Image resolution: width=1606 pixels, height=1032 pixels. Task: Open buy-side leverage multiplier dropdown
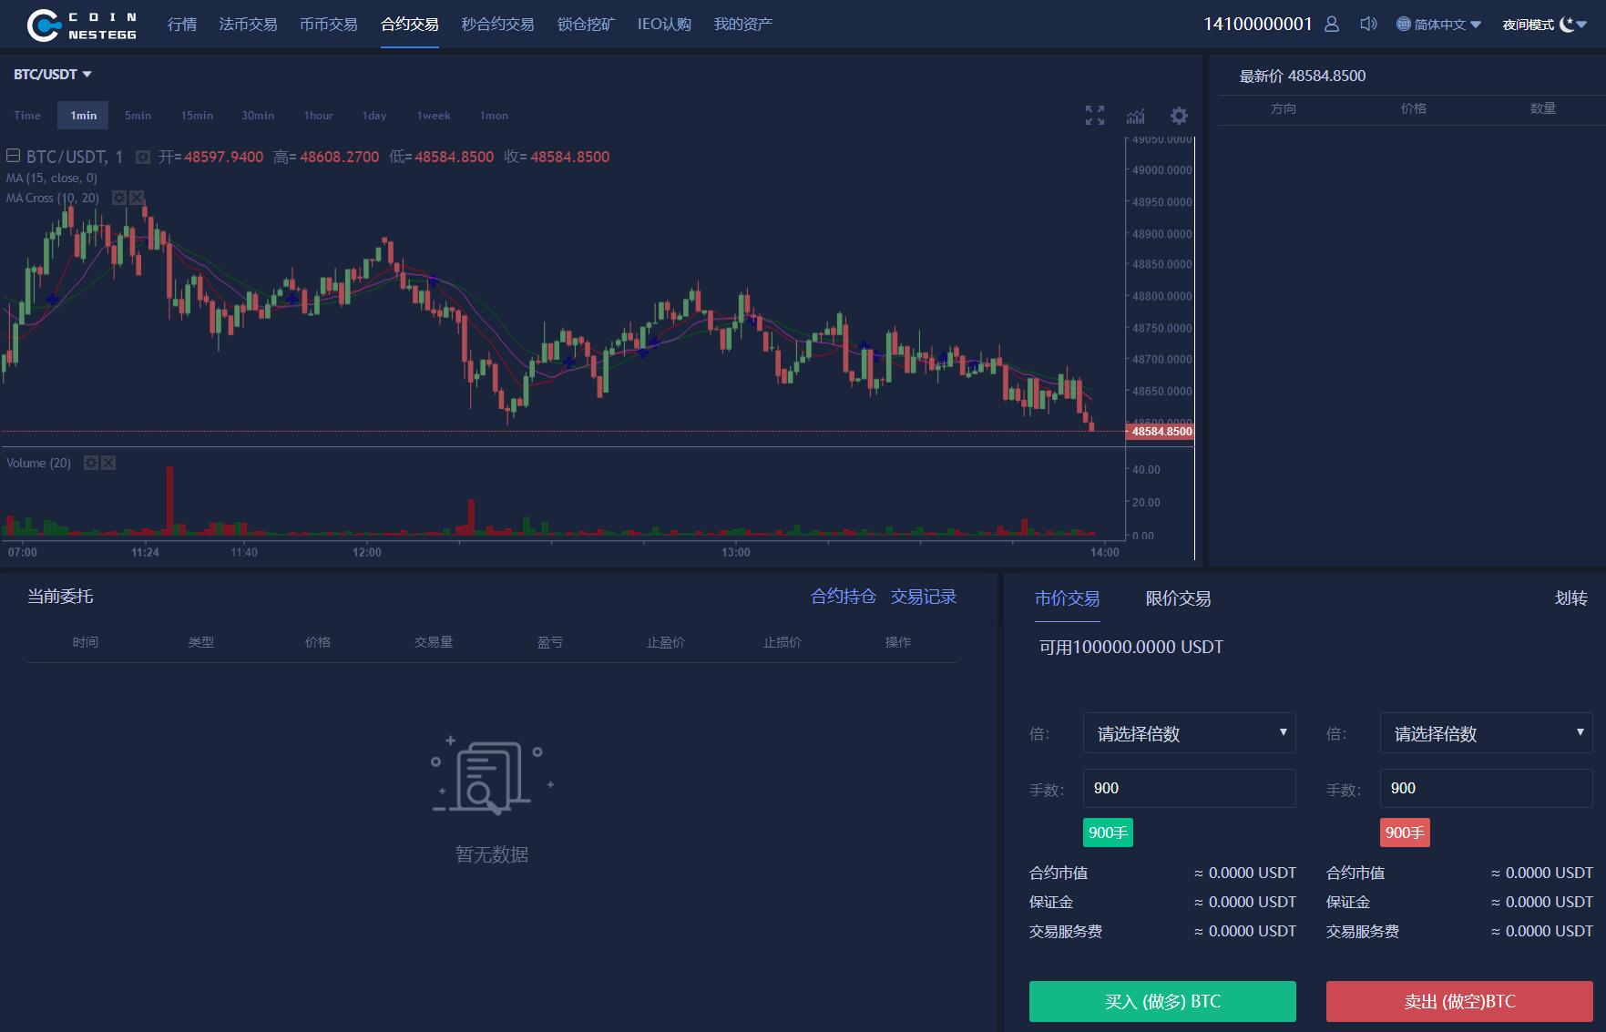[1189, 733]
